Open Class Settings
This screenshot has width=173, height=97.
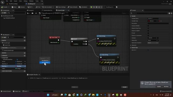[x=61, y=7]
